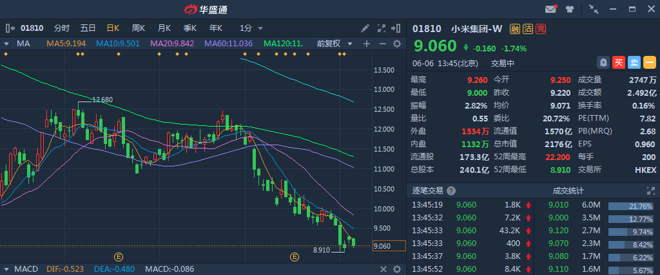Click MA20:9.842 indicator label

pyautogui.click(x=172, y=43)
